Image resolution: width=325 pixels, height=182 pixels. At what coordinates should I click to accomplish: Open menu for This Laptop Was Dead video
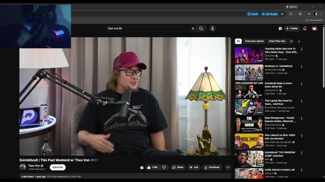point(302,101)
